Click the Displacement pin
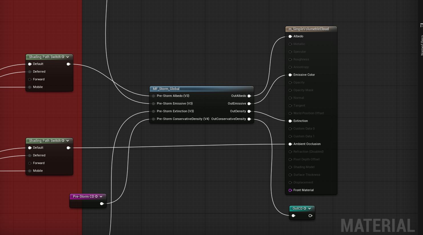Image resolution: width=423 pixels, height=235 pixels. coord(290,183)
